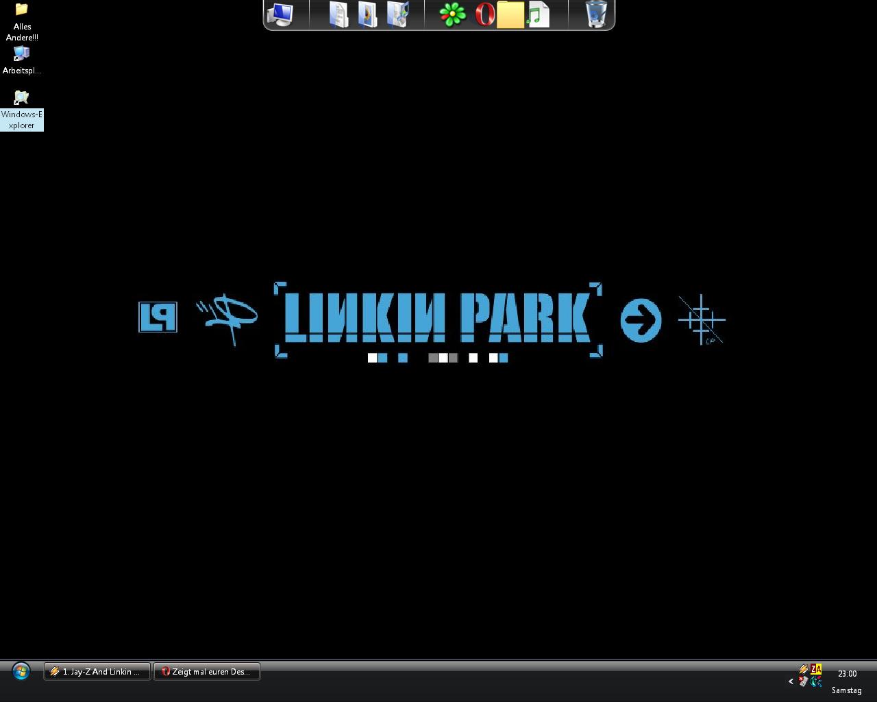The width and height of the screenshot is (877, 702).
Task: Expand hidden system tray icons
Action: tap(791, 681)
